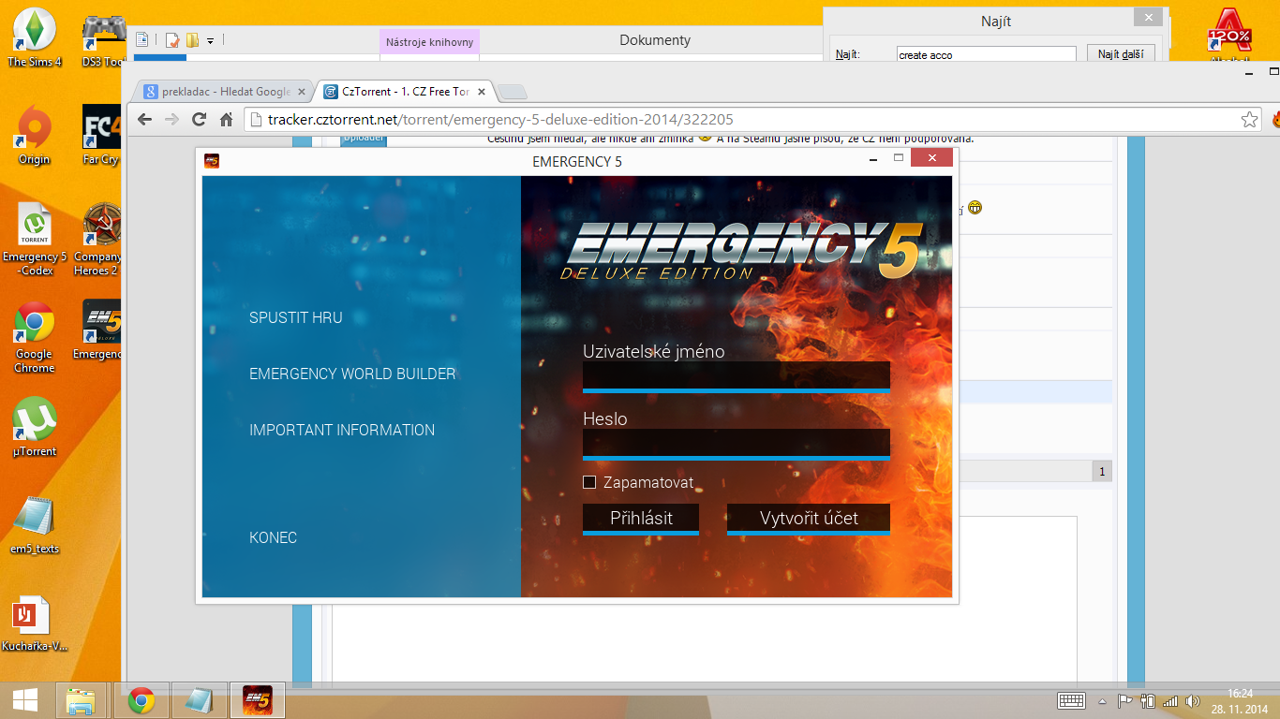This screenshot has height=719, width=1280.
Task: Click Chrome's reload page icon
Action: click(199, 119)
